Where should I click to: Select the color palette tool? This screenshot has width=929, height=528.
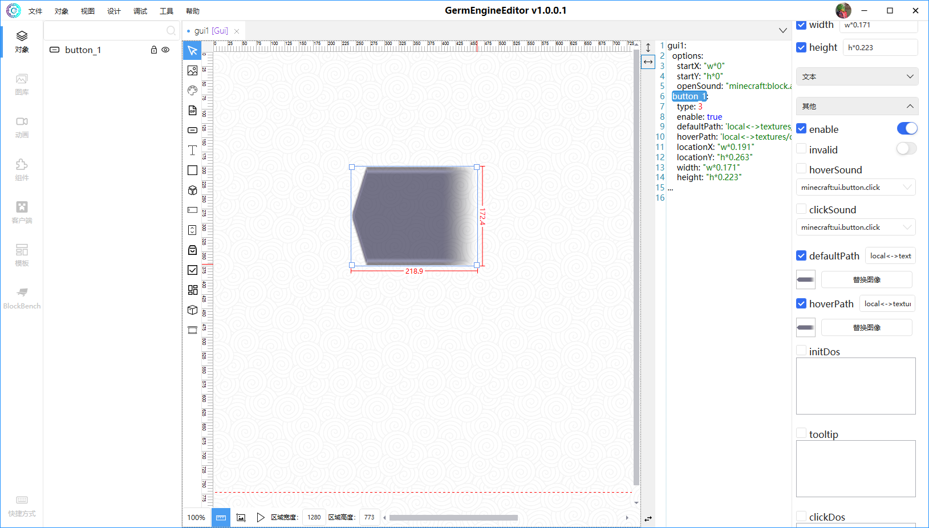click(x=192, y=91)
